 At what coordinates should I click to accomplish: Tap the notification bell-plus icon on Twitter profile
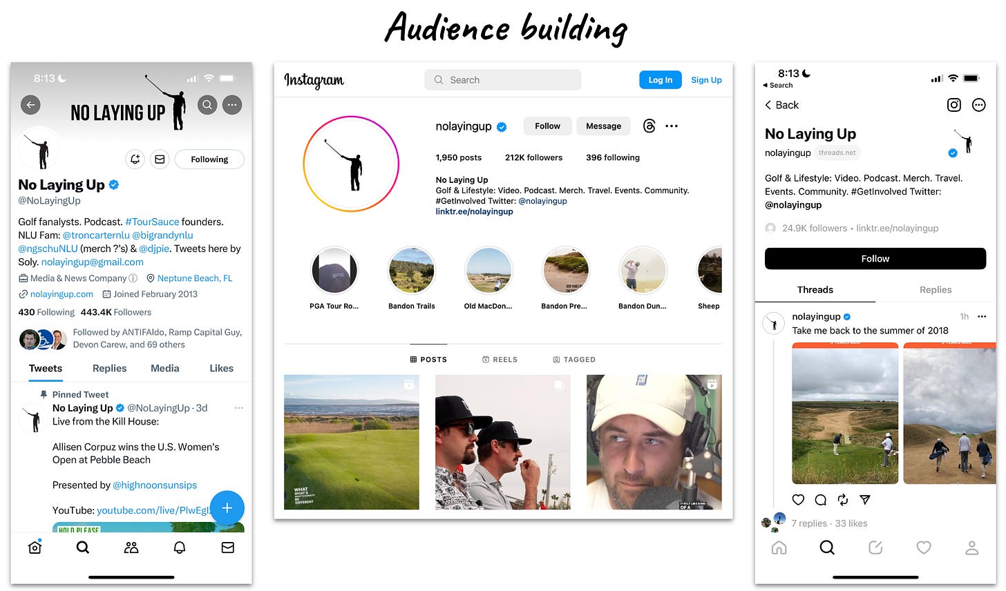(x=135, y=159)
